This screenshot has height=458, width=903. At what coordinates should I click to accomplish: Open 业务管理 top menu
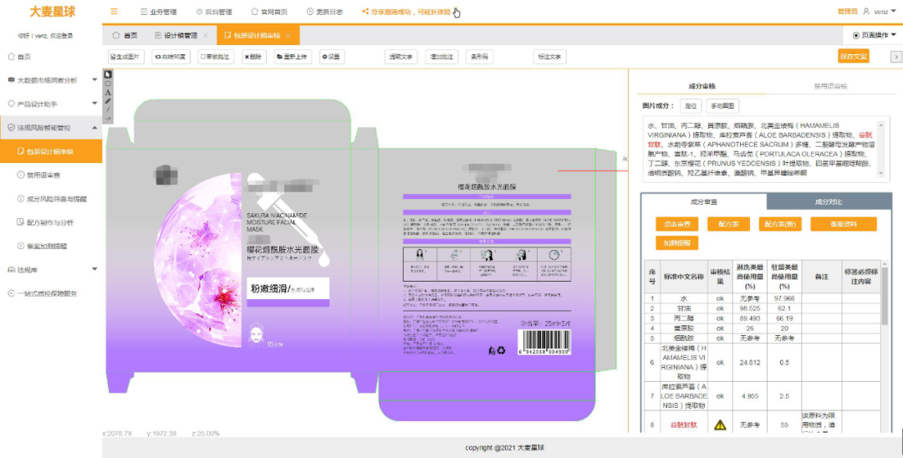point(158,12)
